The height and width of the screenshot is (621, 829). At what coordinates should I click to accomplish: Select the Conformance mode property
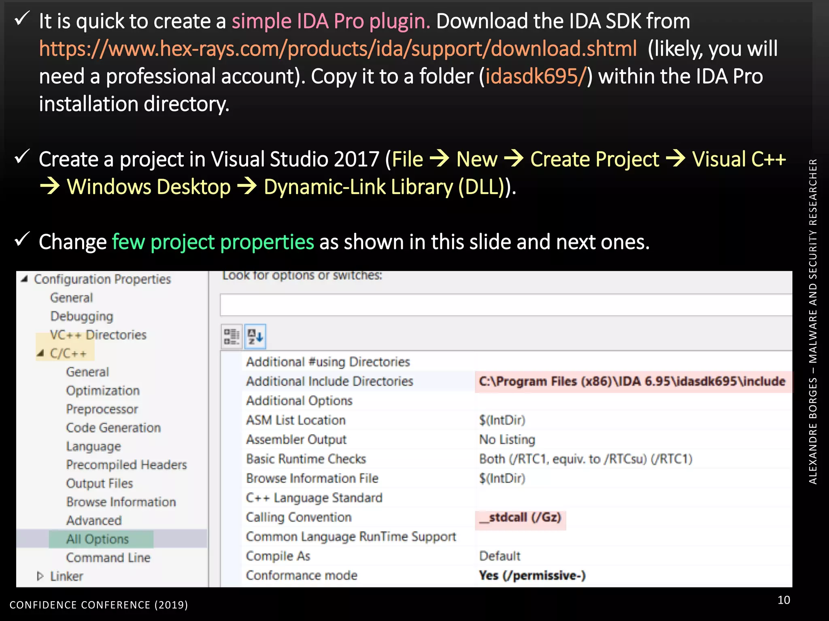(x=302, y=575)
